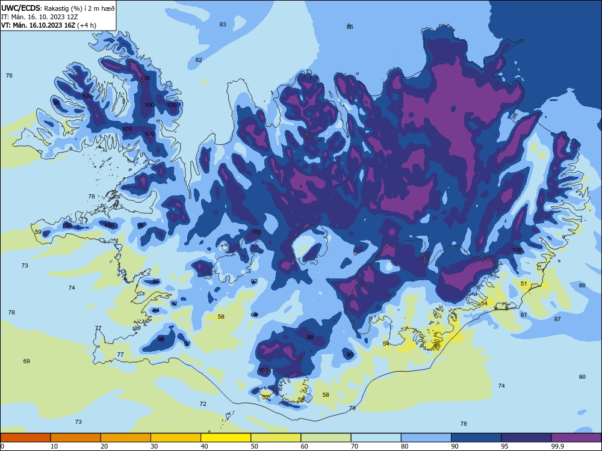Click the 82 humidity value north of Iceland
Viewport: 602px width, 451px height.
199,60
